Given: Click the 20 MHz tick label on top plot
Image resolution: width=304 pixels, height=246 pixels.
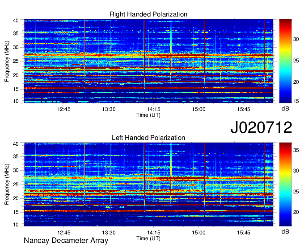Looking at the screenshot, I should pos(16,75).
